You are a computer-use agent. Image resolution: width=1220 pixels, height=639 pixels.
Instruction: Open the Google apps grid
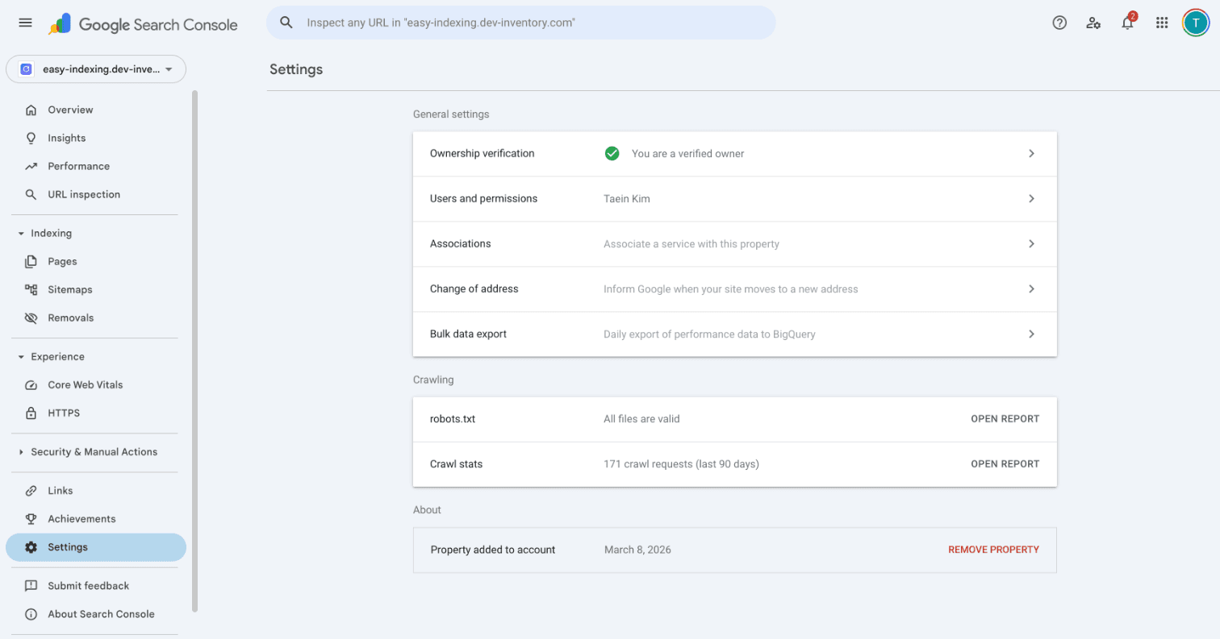pos(1162,23)
